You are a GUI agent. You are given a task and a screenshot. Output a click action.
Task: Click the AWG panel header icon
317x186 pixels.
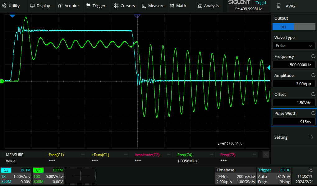[x=278, y=6]
